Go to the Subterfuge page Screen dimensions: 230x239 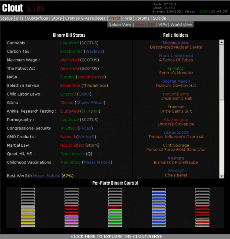37,18
